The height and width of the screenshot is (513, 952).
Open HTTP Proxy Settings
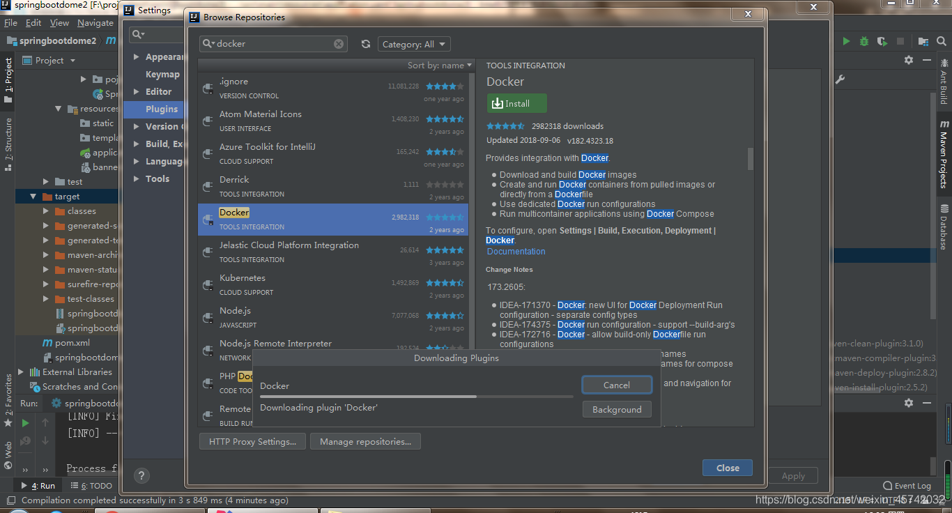252,441
